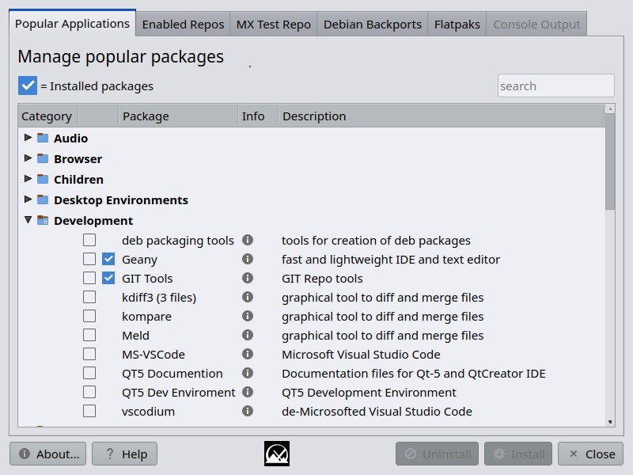Open the Debian Backports tab

372,25
